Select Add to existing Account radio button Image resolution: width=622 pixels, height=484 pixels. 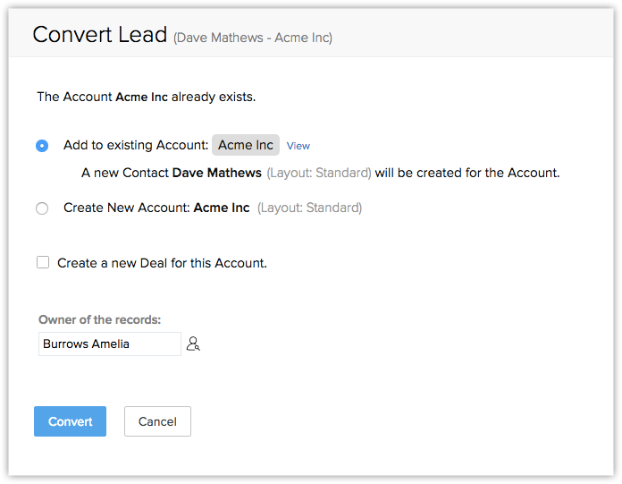[42, 146]
